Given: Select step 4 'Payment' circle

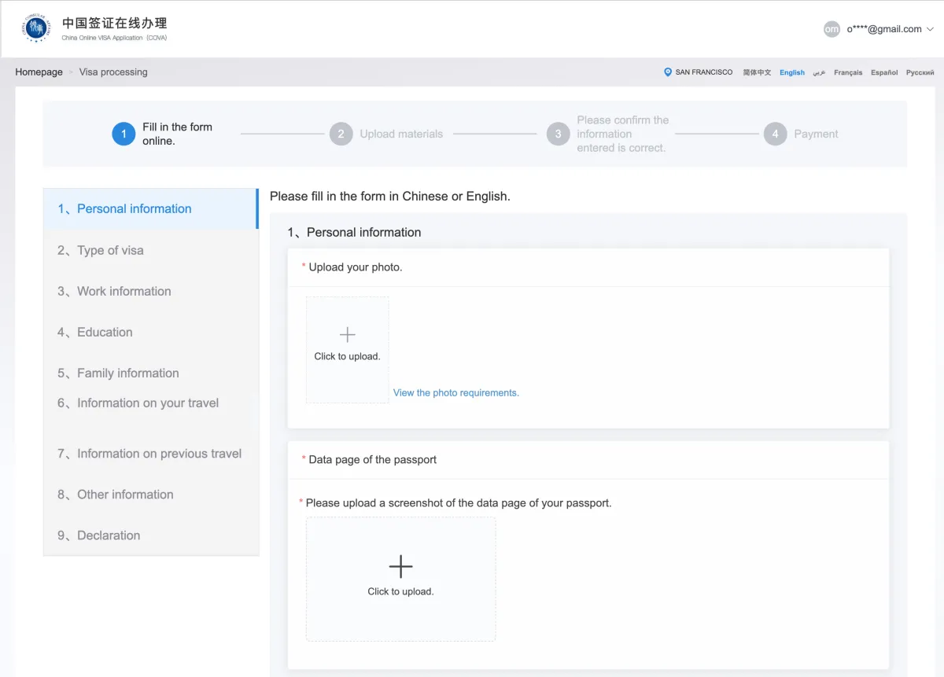Looking at the screenshot, I should coord(775,134).
